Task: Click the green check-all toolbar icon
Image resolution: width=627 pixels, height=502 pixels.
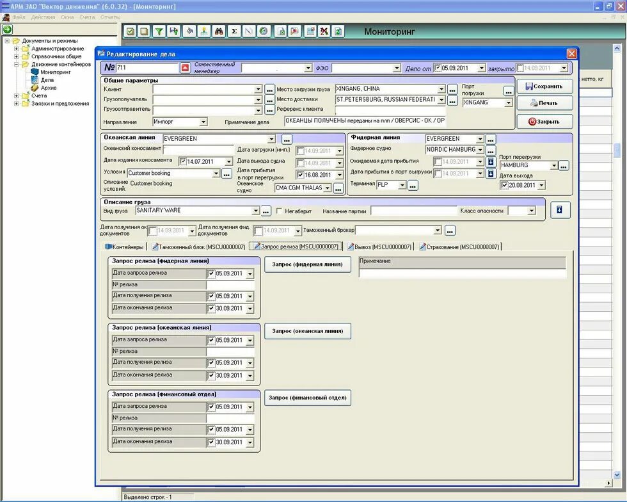Action: coord(131,31)
